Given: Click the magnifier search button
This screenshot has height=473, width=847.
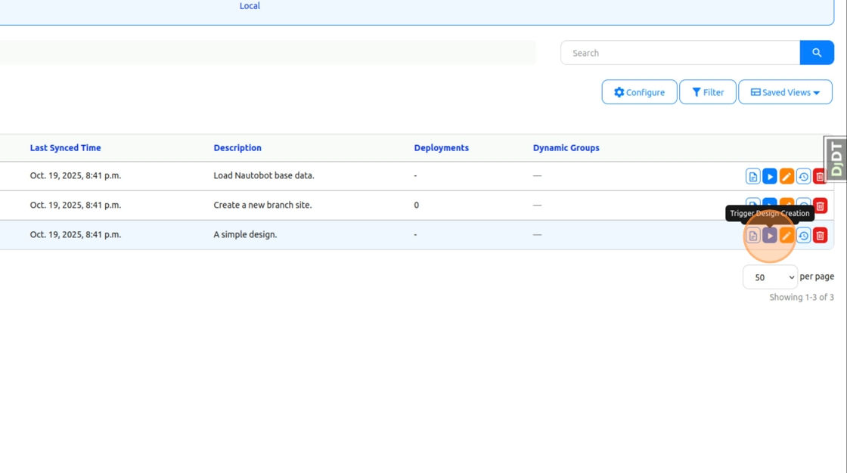Looking at the screenshot, I should (817, 53).
